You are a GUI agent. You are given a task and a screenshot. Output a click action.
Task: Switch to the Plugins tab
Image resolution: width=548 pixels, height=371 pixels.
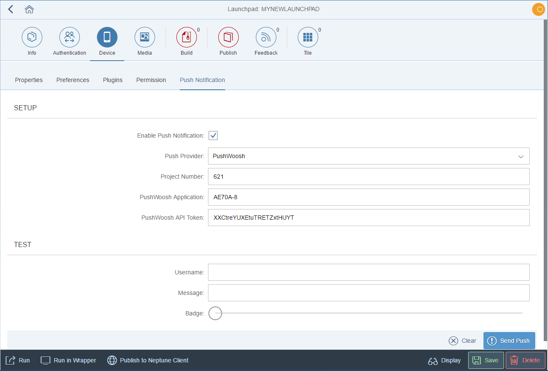(x=113, y=80)
